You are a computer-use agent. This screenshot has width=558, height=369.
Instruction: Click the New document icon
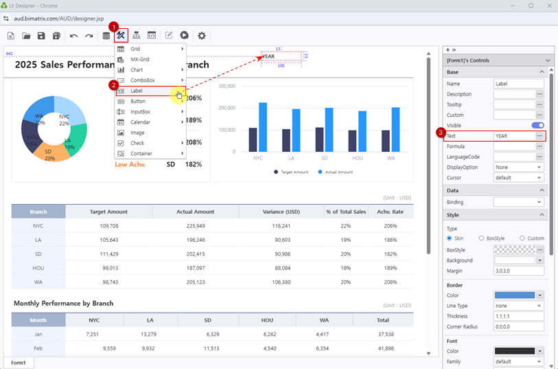click(10, 36)
